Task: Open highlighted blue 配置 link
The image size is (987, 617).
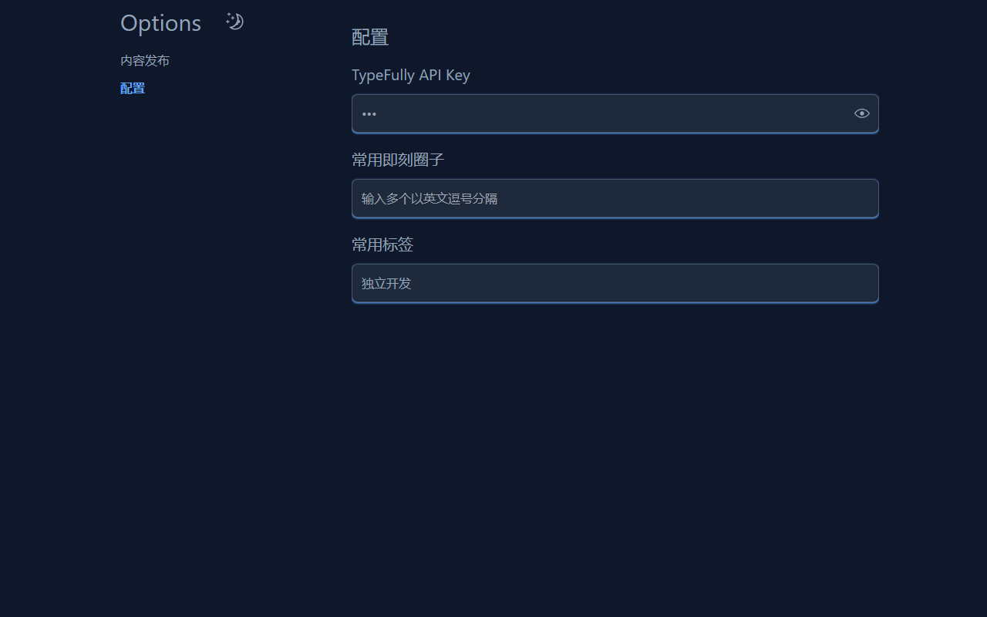Action: 133,88
